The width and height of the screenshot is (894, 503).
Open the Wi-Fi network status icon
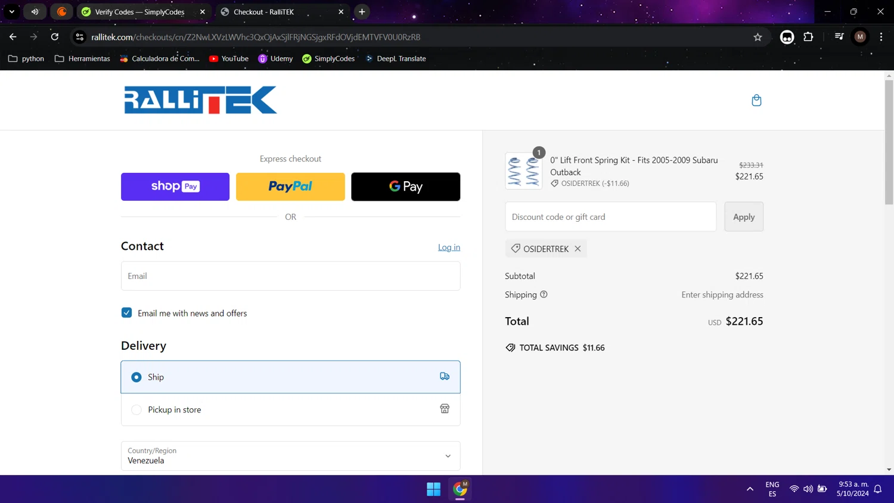click(794, 489)
